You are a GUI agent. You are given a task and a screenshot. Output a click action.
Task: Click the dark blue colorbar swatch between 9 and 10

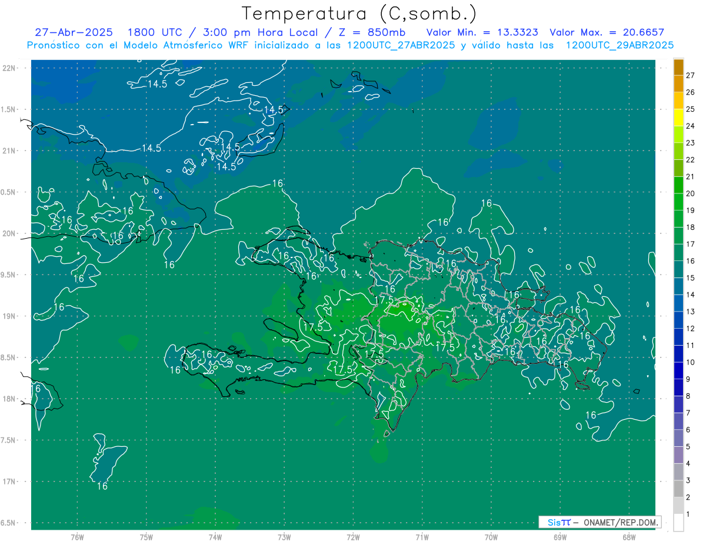click(679, 370)
